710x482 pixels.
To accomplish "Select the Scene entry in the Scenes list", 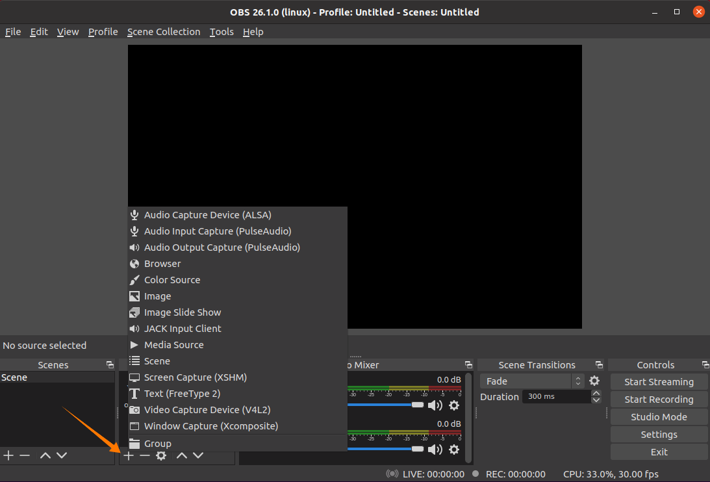I will (x=57, y=377).
